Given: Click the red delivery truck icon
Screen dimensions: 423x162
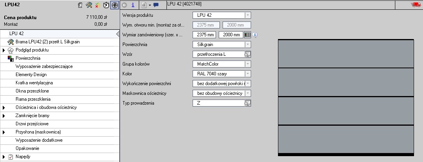Looking at the screenshot, I should (416, 5).
